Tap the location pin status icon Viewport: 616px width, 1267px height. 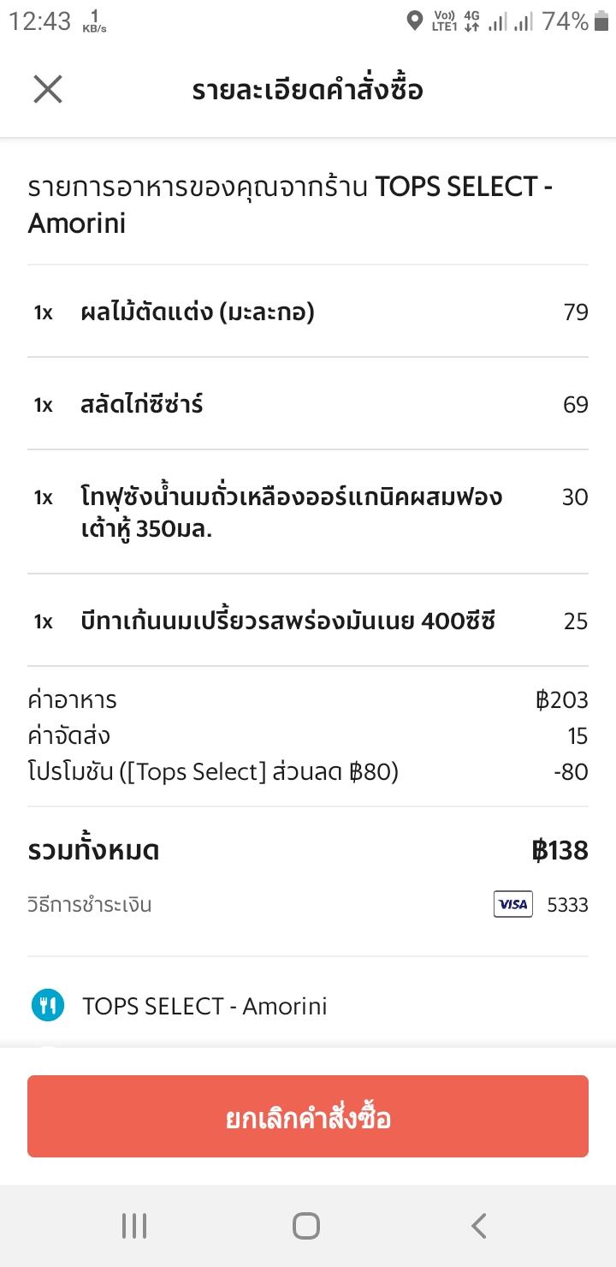[415, 21]
